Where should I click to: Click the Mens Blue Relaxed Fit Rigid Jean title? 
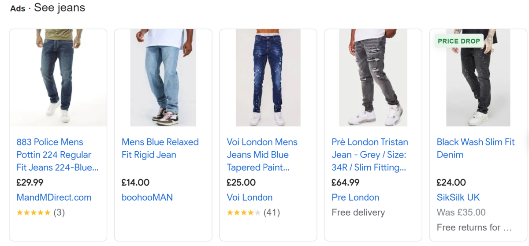[160, 149]
